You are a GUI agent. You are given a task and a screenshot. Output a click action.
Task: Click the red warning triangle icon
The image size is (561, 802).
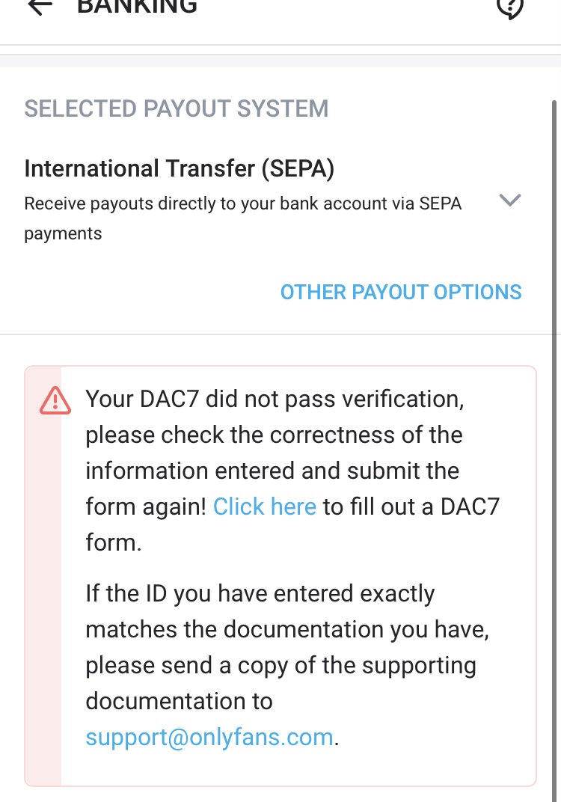coord(55,401)
